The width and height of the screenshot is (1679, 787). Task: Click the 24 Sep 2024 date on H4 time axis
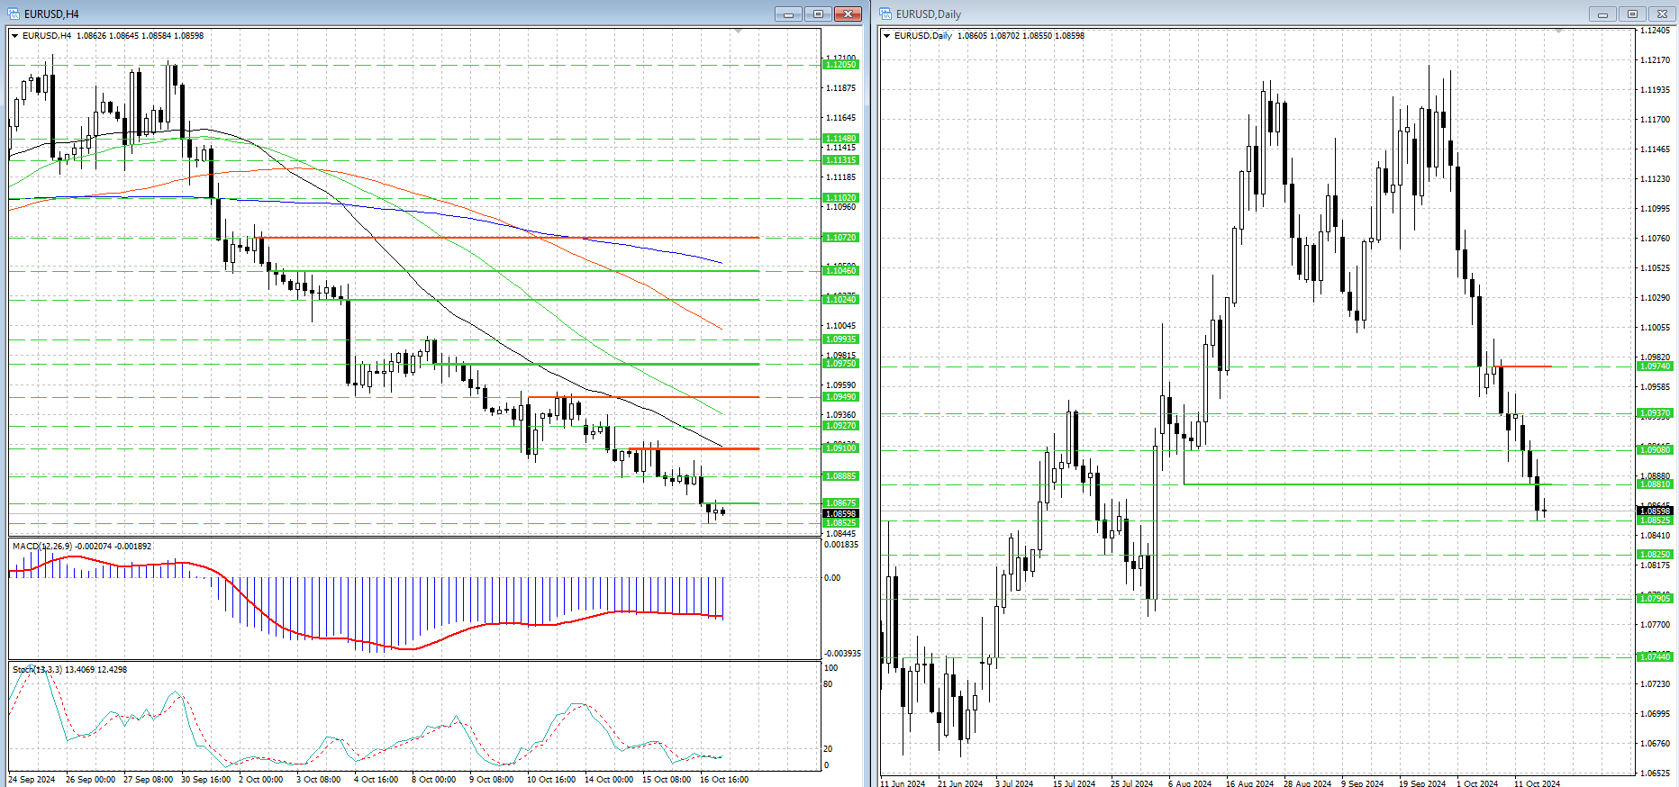click(x=32, y=779)
